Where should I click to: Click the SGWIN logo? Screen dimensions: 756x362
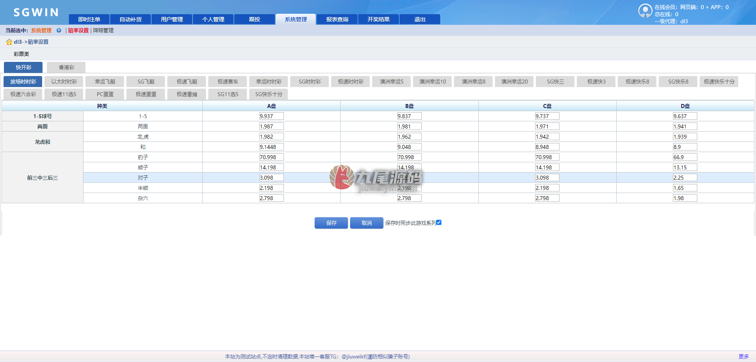[36, 13]
